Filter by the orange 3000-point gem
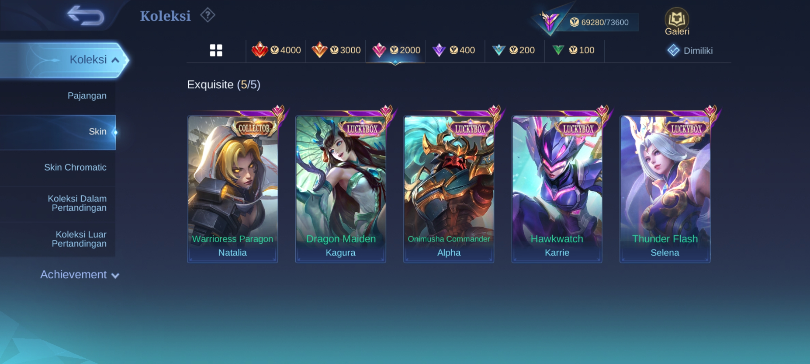810x364 pixels. click(336, 51)
